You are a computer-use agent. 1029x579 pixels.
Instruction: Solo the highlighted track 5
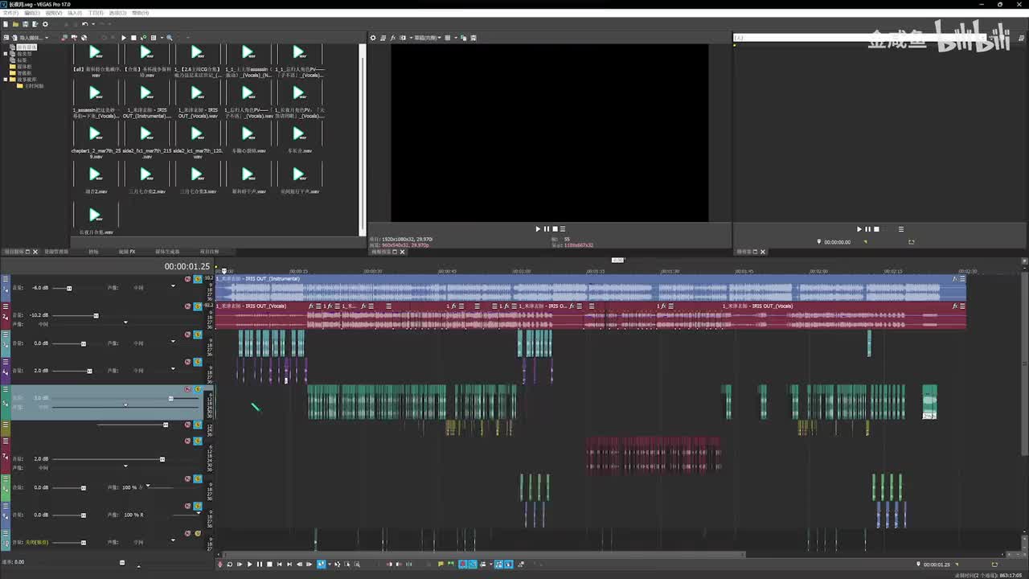198,390
